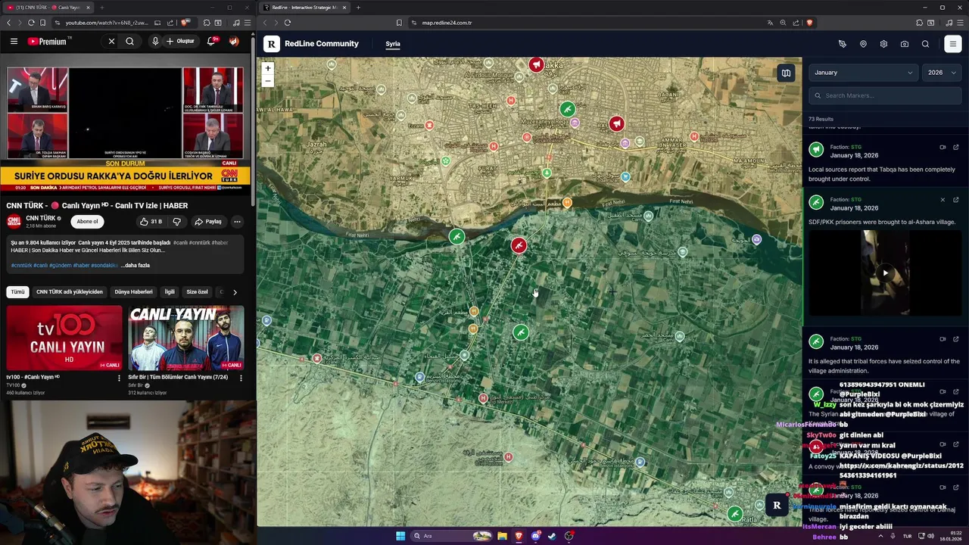Zoom in with the map plus button
The width and height of the screenshot is (969, 545).
[x=267, y=68]
